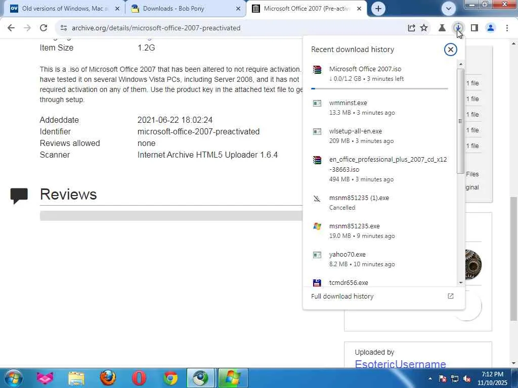Image resolution: width=518 pixels, height=388 pixels.
Task: Click the Reviews comment bubble icon
Action: pyautogui.click(x=19, y=196)
